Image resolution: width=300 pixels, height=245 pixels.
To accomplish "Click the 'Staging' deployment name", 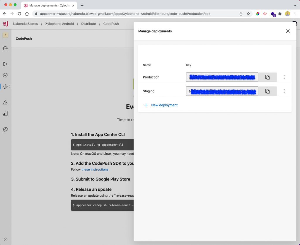I will tap(149, 91).
